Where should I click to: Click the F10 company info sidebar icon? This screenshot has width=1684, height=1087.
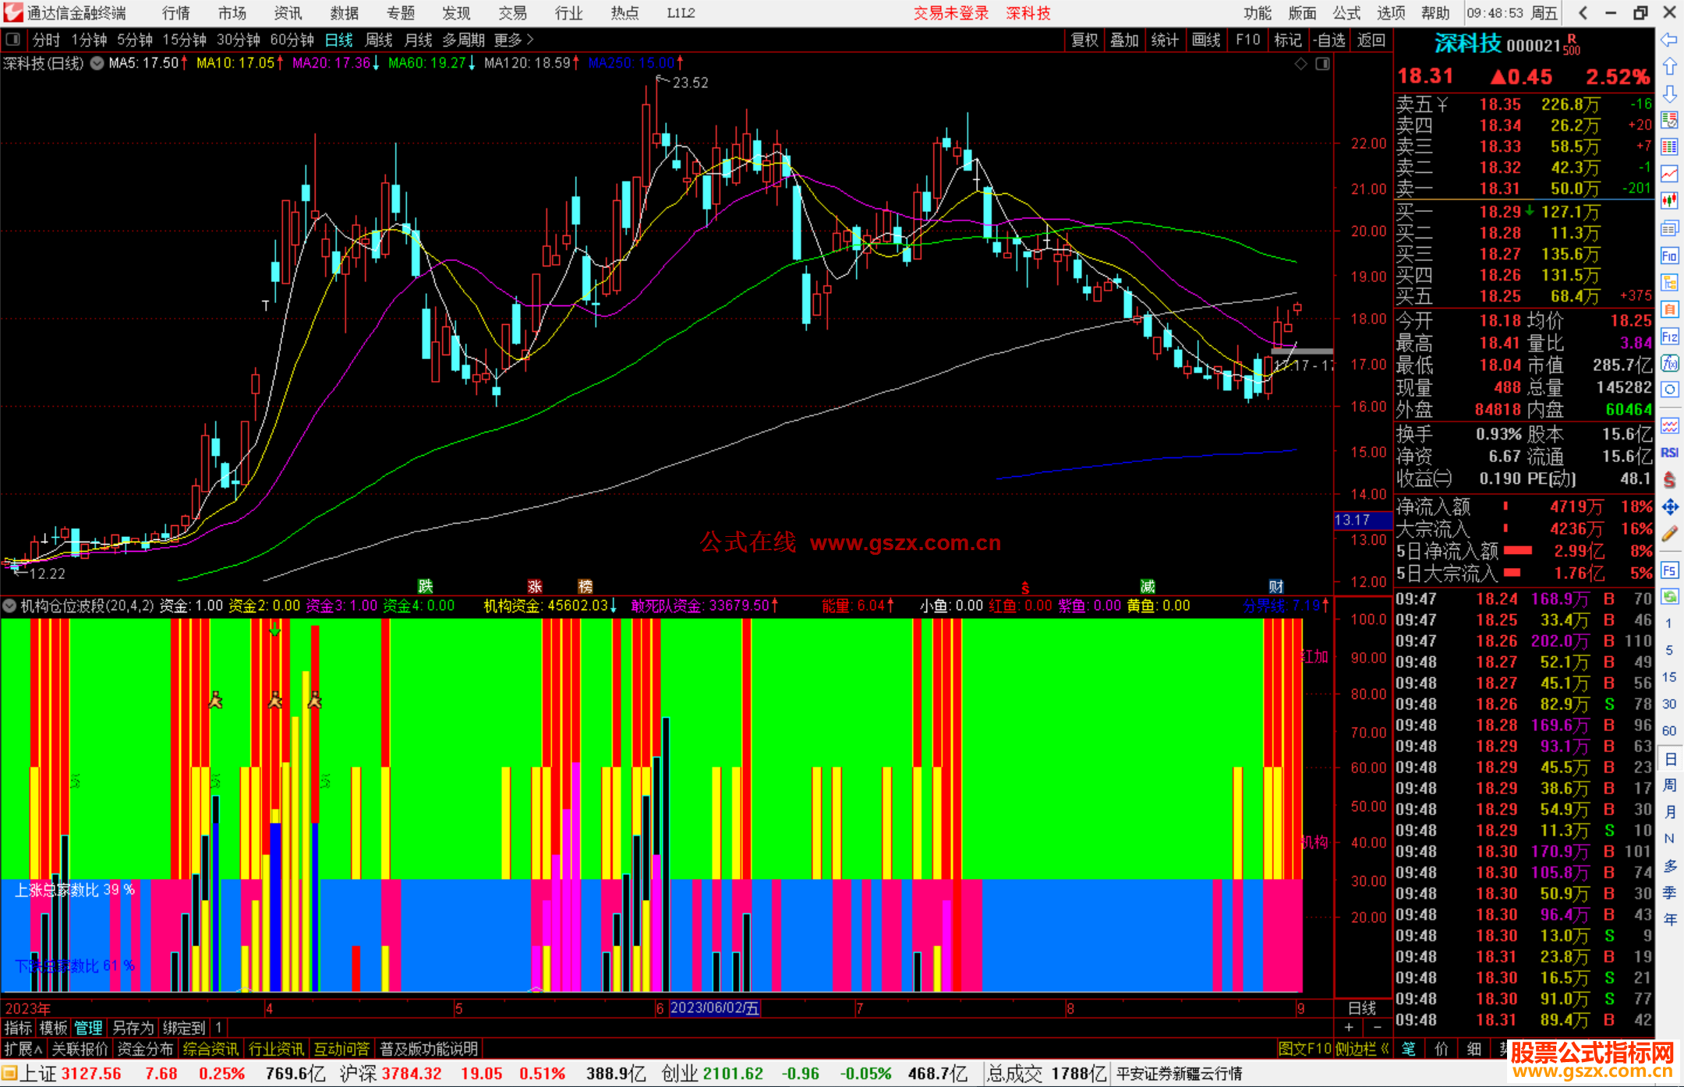click(1669, 256)
